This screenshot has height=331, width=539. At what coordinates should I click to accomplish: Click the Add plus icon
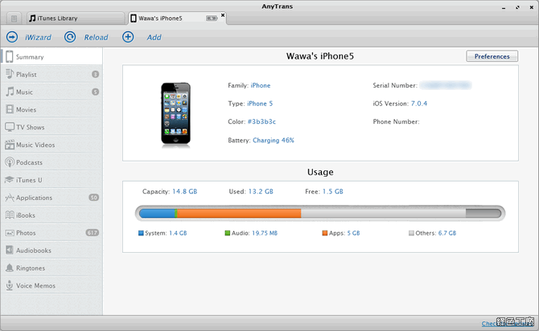pyautogui.click(x=128, y=37)
